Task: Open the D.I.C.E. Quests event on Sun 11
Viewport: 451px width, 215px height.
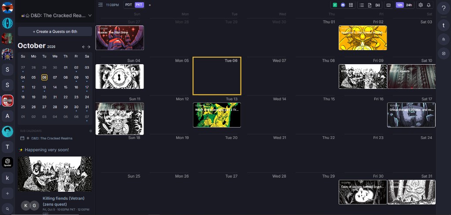Action: tap(120, 107)
